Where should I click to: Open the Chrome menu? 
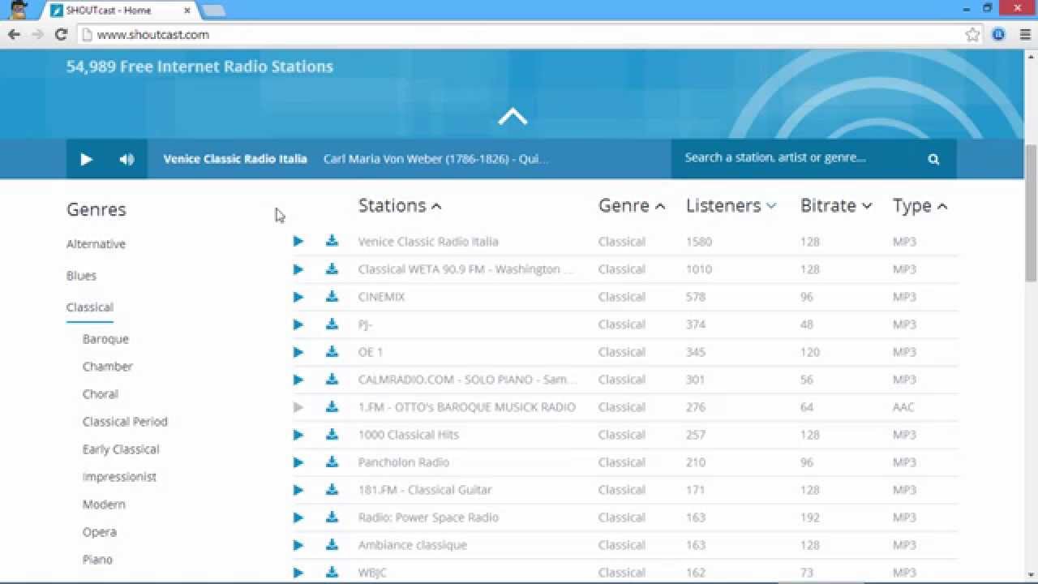click(1023, 34)
